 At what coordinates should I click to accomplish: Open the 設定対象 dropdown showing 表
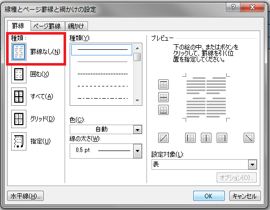point(204,165)
